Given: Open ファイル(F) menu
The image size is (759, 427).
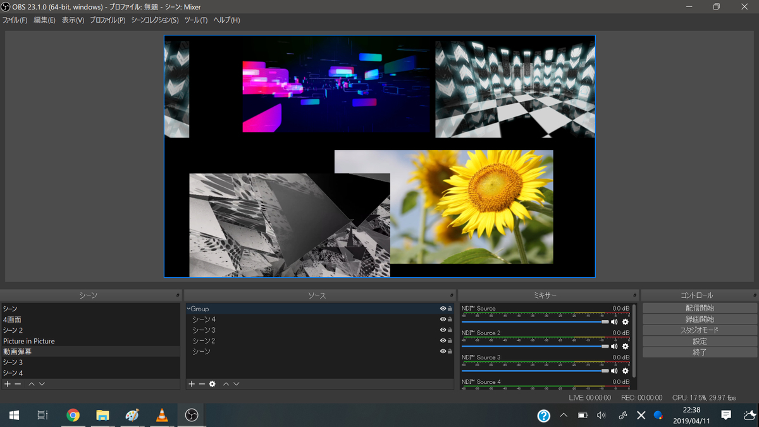Looking at the screenshot, I should (15, 20).
